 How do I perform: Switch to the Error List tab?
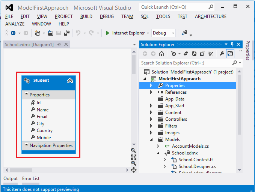pyautogui.click(x=31, y=178)
